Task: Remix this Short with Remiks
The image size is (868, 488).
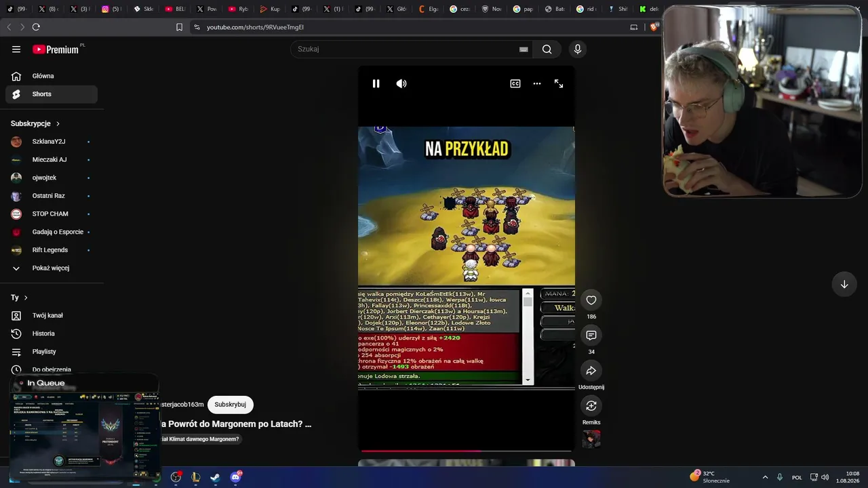Action: (x=591, y=406)
